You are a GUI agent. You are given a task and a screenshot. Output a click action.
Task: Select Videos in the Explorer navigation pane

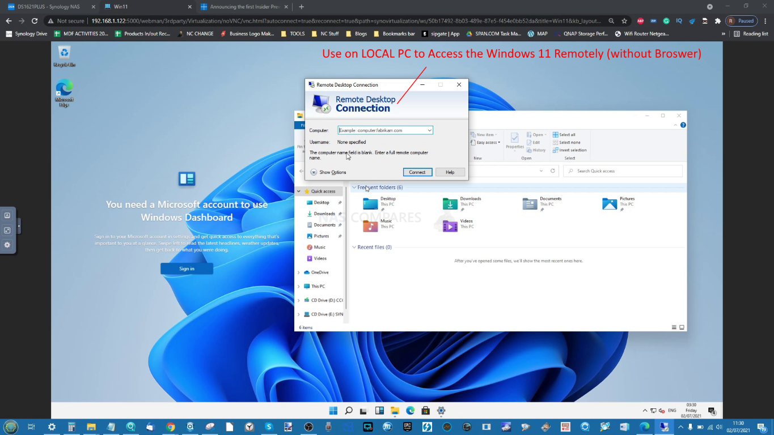pyautogui.click(x=316, y=258)
